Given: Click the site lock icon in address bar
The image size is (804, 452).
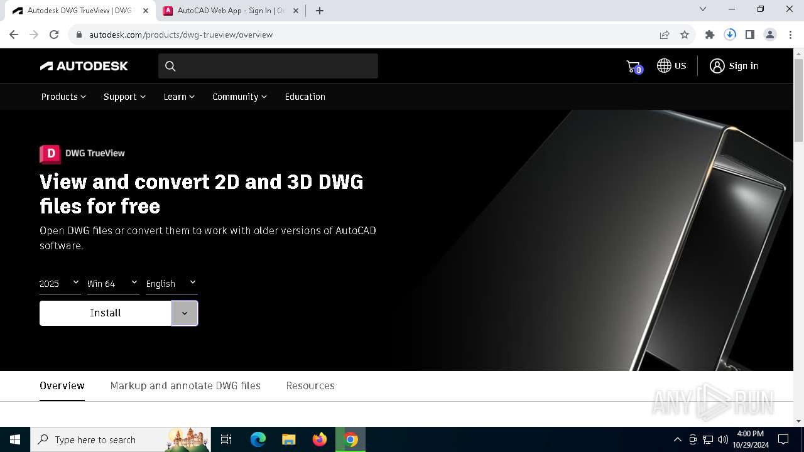Looking at the screenshot, I should pos(79,35).
